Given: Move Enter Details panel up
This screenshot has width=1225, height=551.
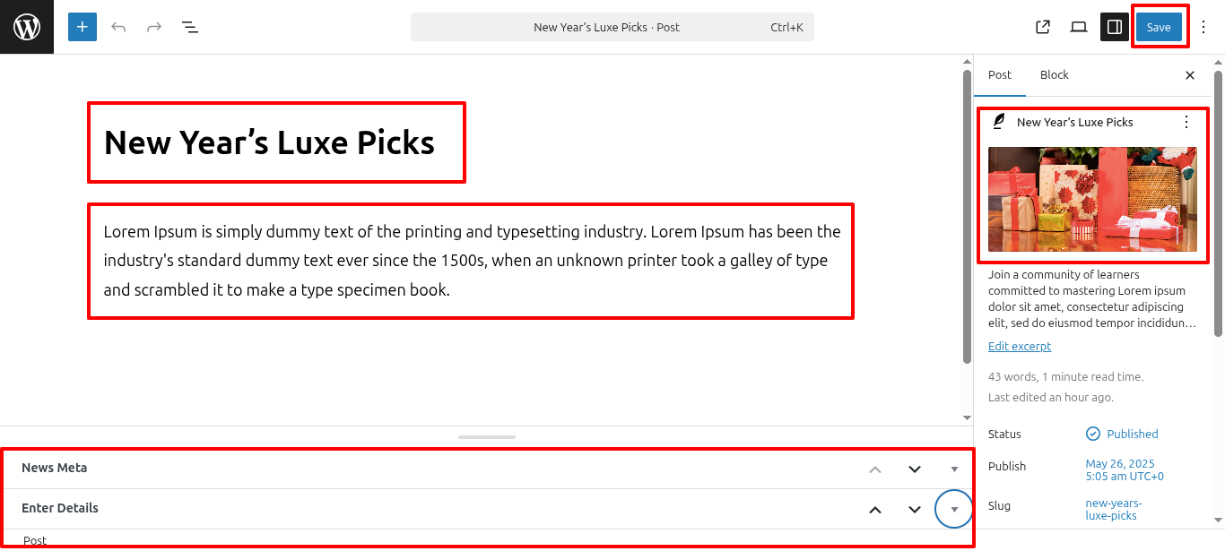Looking at the screenshot, I should (x=875, y=509).
